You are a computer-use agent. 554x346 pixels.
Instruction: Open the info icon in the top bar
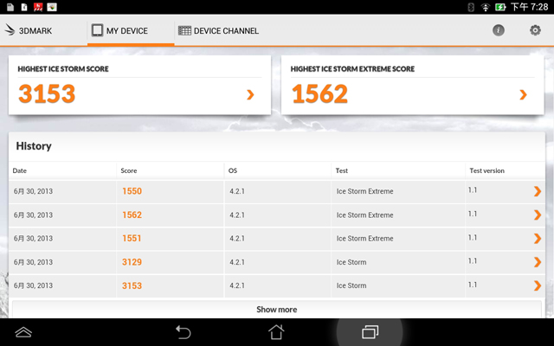tap(499, 30)
